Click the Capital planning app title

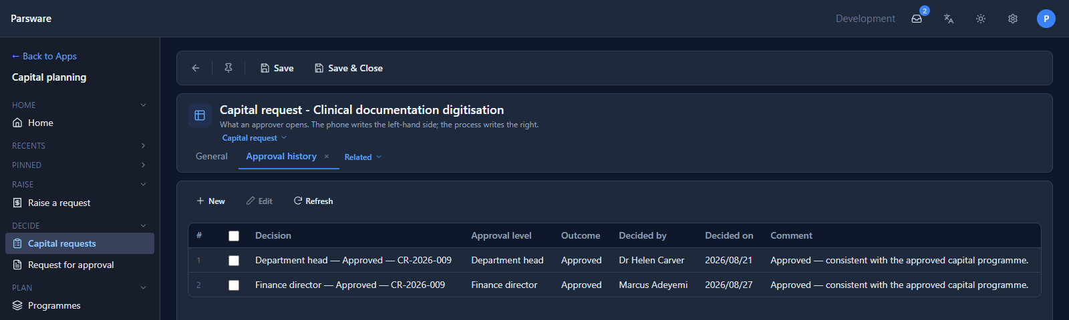pos(49,77)
